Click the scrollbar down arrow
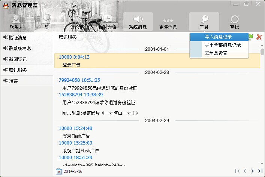265x177 pixels. pyautogui.click(x=262, y=164)
